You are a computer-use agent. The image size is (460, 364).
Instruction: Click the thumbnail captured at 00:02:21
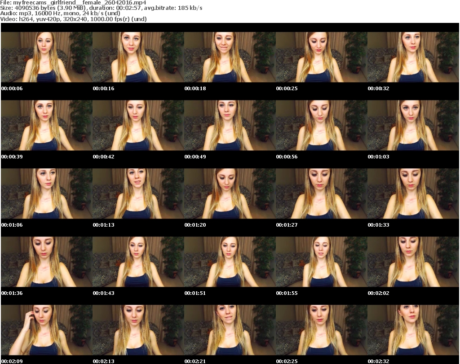coord(230,330)
